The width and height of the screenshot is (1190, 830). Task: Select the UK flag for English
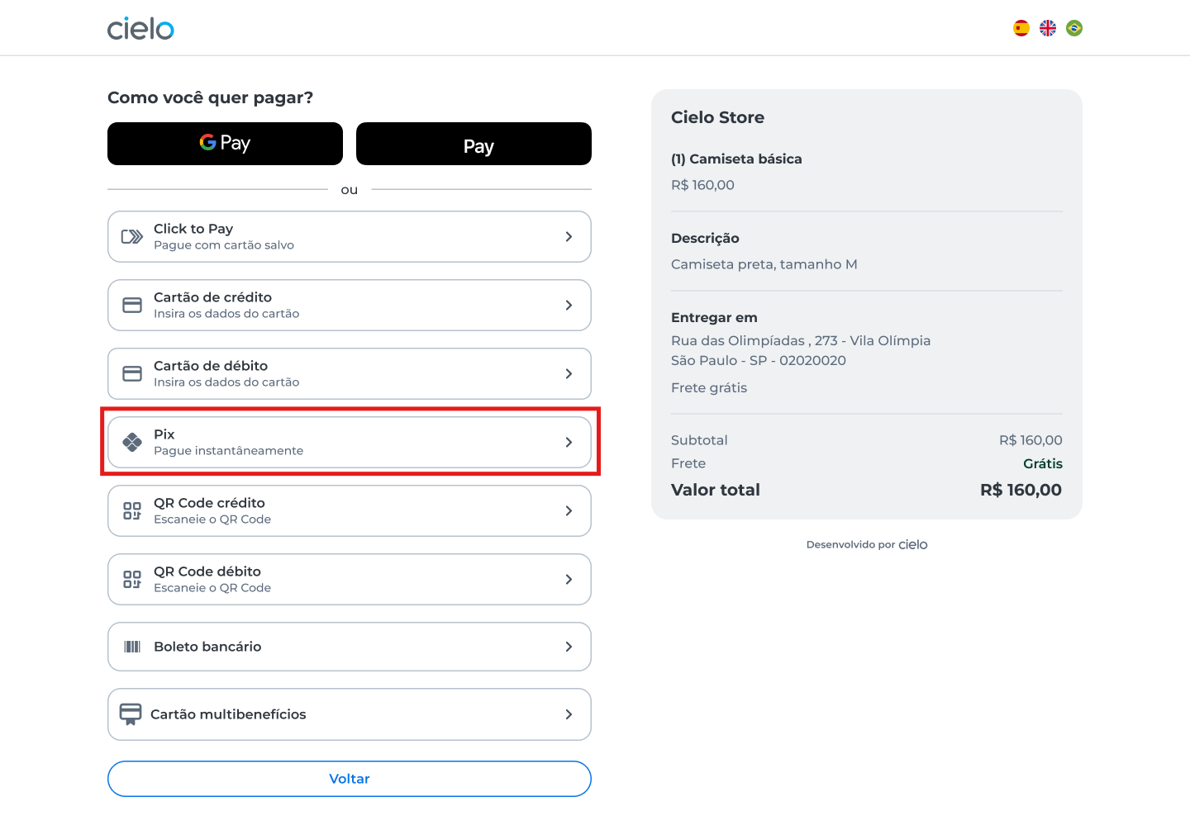pyautogui.click(x=1048, y=28)
